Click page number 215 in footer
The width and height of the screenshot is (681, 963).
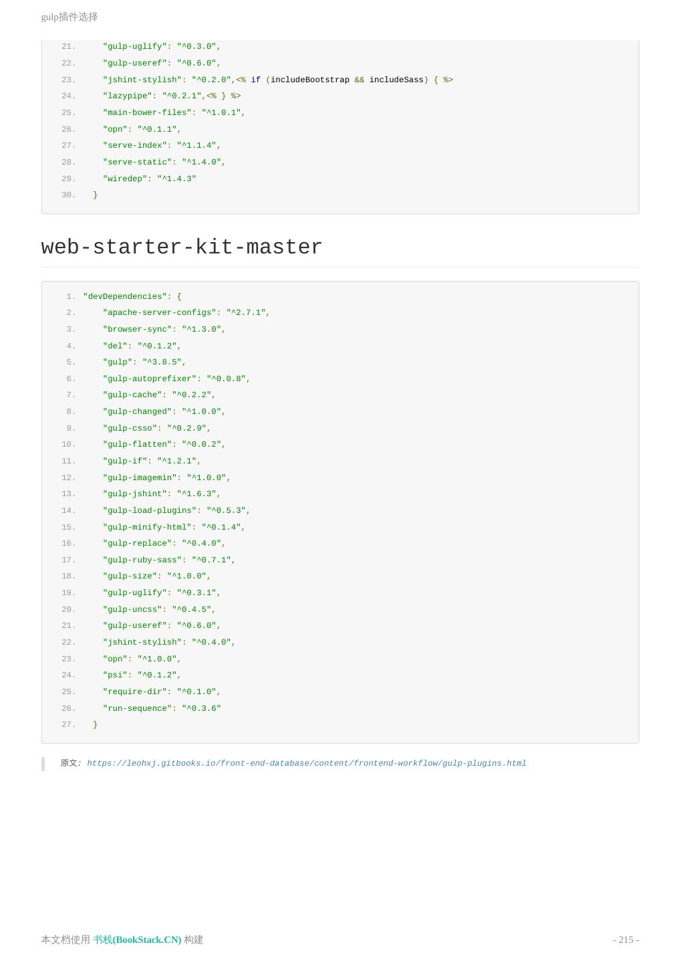[626, 940]
